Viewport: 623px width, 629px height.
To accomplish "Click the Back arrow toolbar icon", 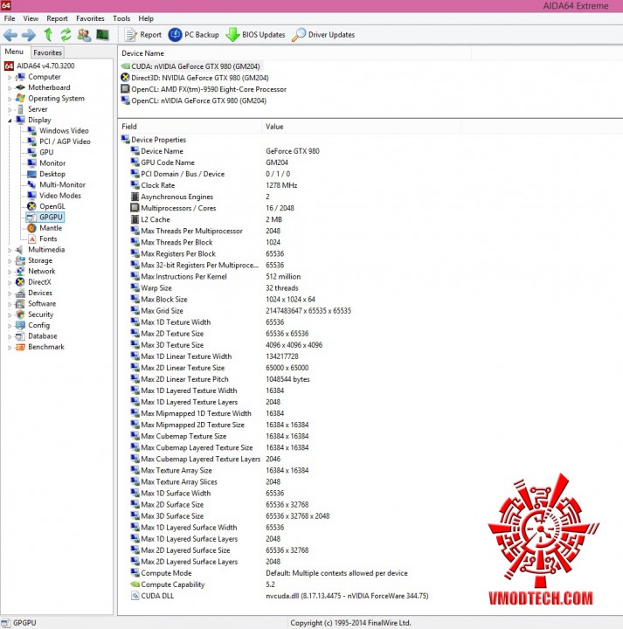I will coord(10,35).
